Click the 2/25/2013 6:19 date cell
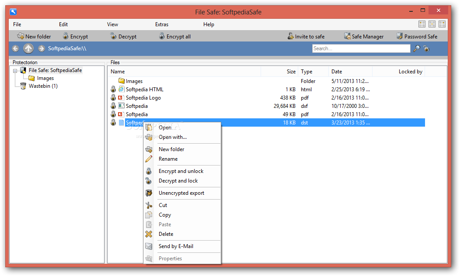 (350, 90)
